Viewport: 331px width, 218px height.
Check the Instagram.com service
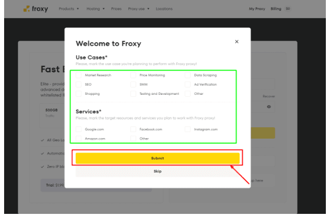pyautogui.click(x=188, y=129)
